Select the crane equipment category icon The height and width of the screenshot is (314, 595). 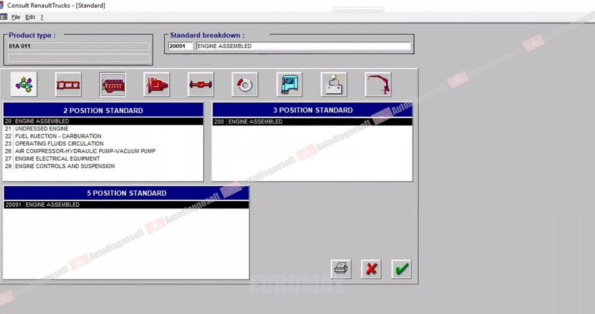(x=378, y=84)
